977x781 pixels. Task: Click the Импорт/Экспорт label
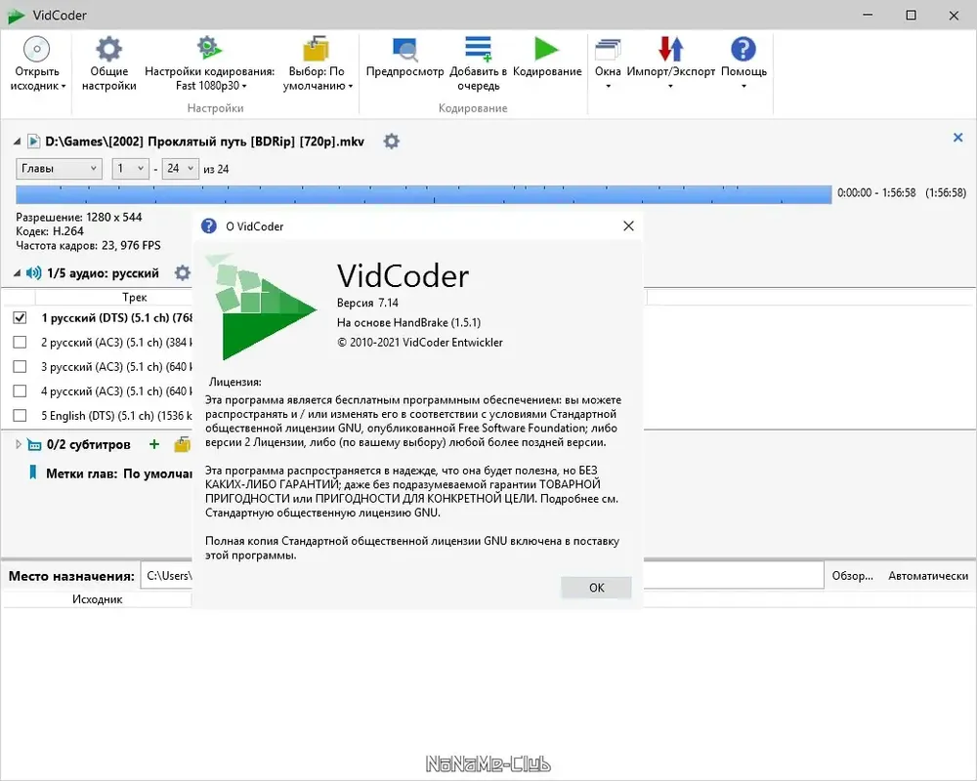670,71
